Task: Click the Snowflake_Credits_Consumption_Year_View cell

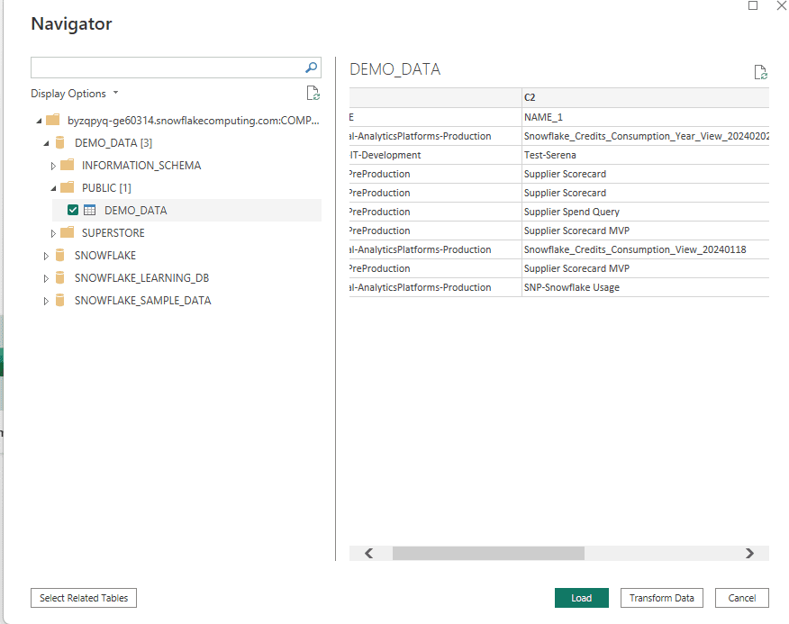Action: 645,136
